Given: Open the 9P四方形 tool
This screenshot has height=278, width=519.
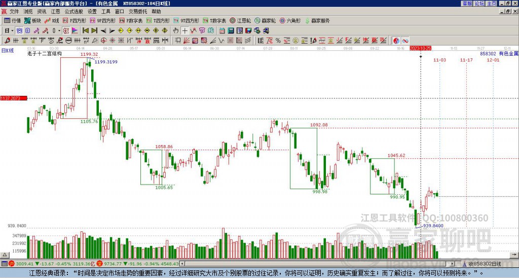Looking at the screenshot, I should 102,20.
